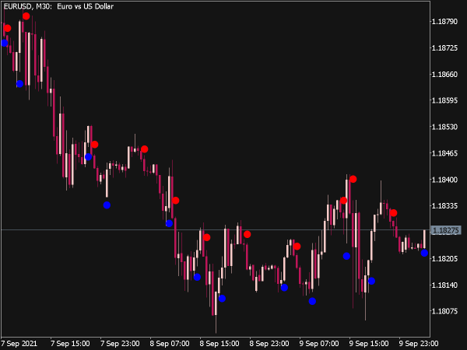Click the 1.18075 price axis label
The width and height of the screenshot is (467, 350).
click(444, 311)
